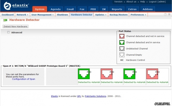
Task: Click 'Channel detected and in service' text
Action: pos(143,43)
